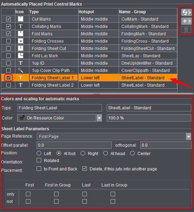
Task: Open the arrow next to the add button
Action: pyautogui.click(x=190, y=21)
